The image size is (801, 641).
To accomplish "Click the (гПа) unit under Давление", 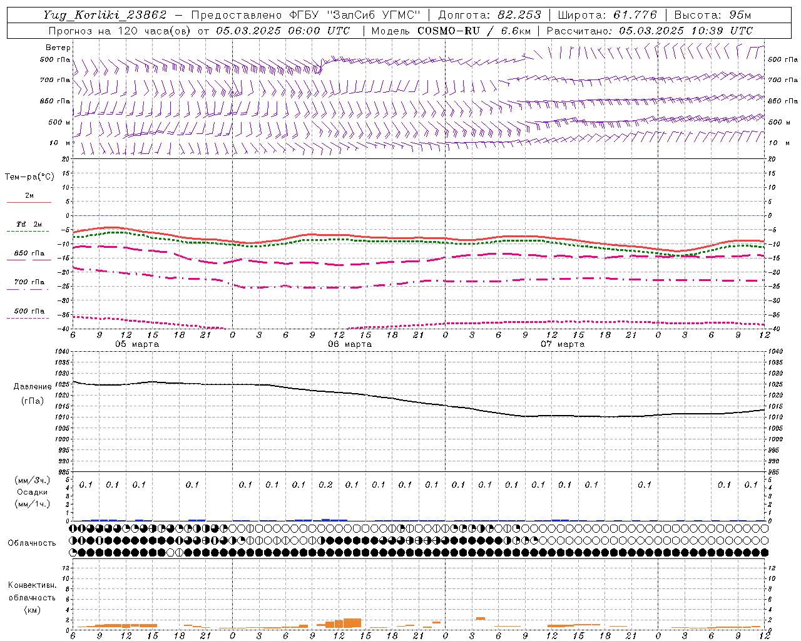I will (33, 401).
